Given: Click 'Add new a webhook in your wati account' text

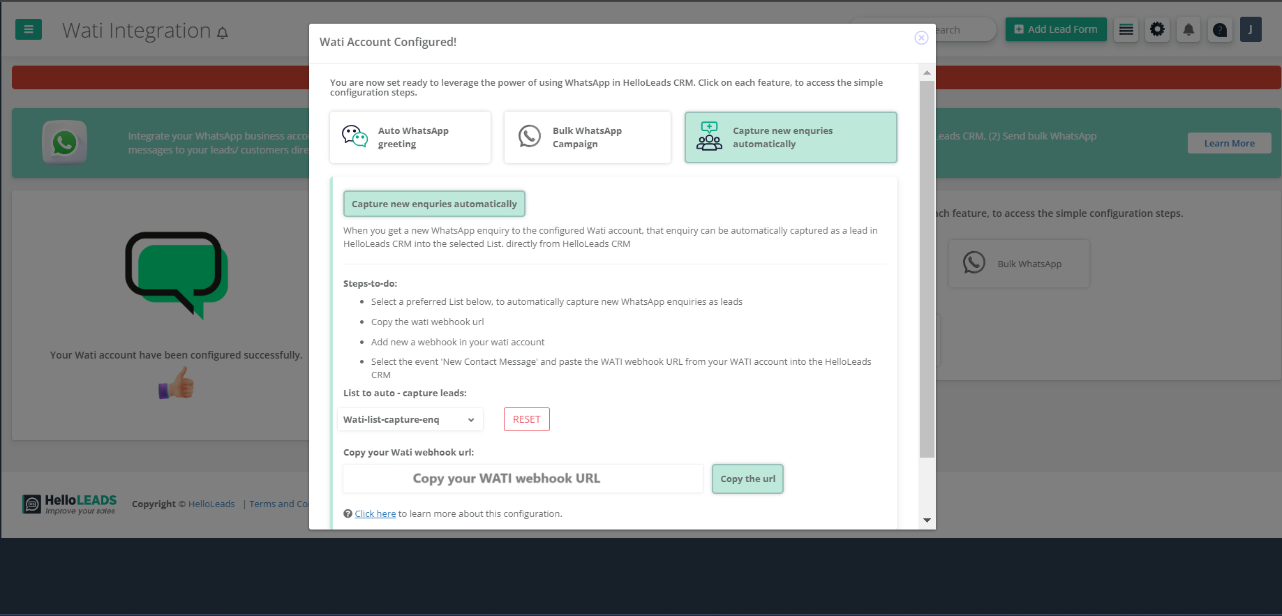Looking at the screenshot, I should (x=458, y=342).
